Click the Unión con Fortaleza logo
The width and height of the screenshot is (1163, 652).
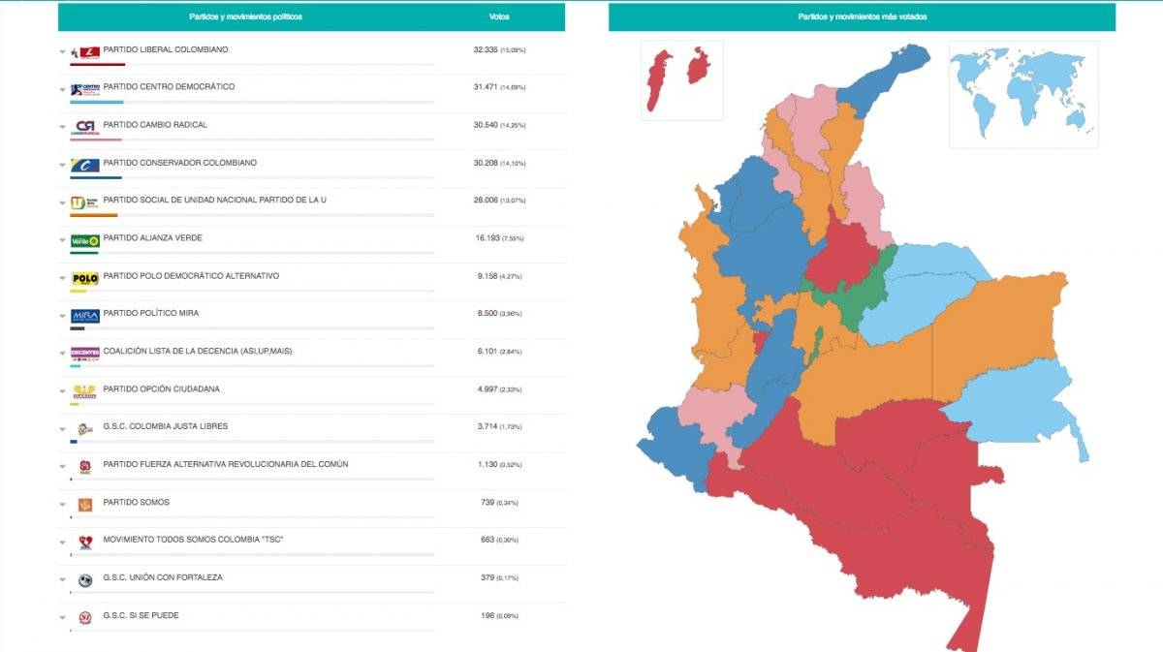click(85, 579)
